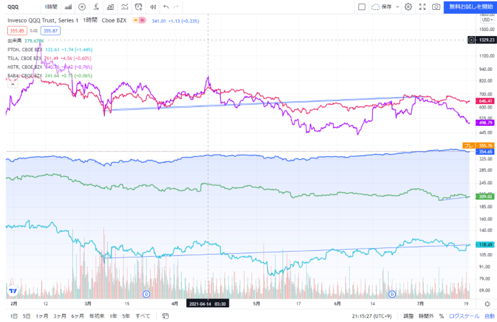The image size is (497, 322).
Task: Select the MSTR, CBOE BZX legend entry
Action: click(25, 67)
